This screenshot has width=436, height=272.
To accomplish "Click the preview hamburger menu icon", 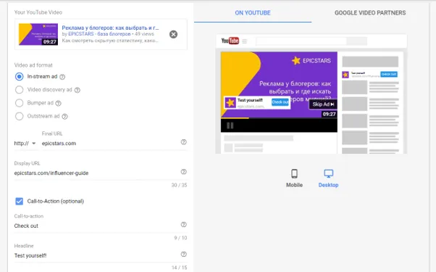I will point(244,41).
